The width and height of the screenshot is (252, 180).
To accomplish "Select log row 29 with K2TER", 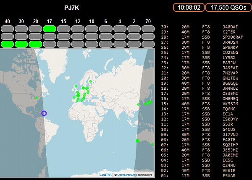I will click(x=198, y=32).
